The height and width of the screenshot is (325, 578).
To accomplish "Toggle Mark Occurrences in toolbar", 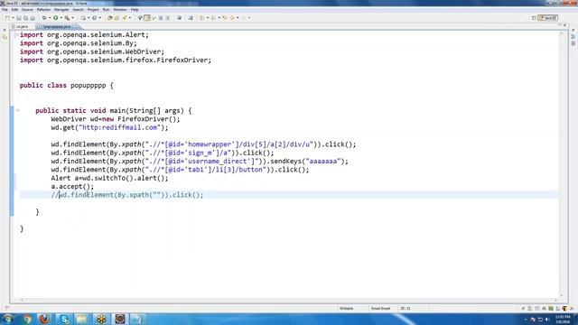I will point(146,18).
